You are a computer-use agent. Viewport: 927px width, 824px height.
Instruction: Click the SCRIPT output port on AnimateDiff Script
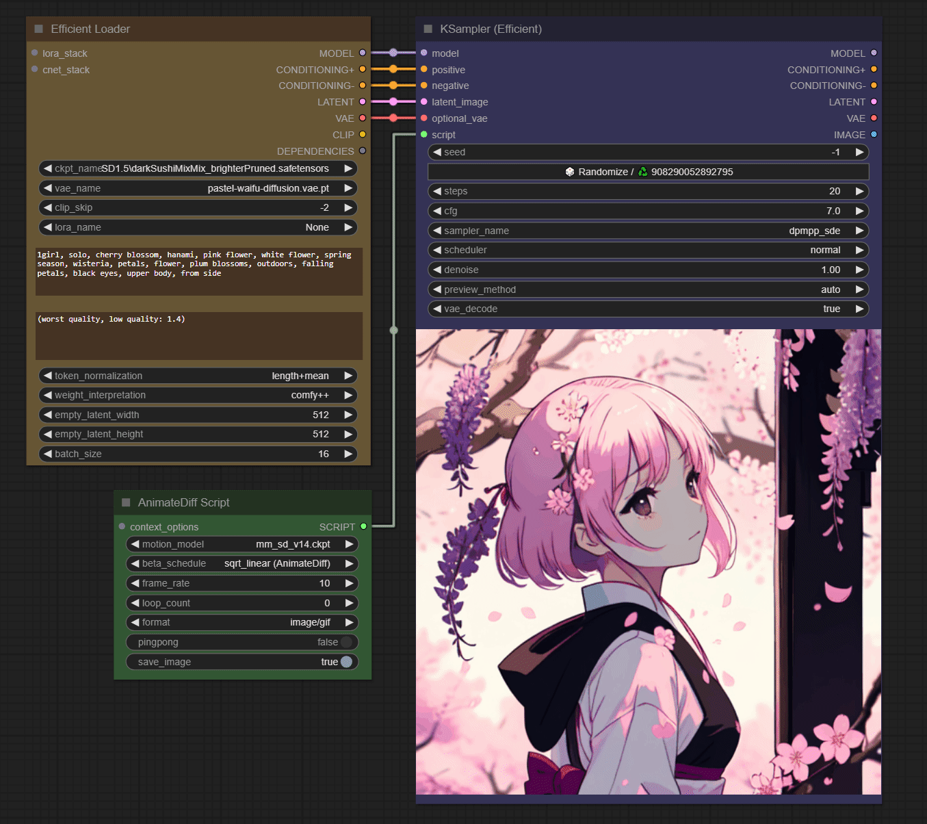coord(363,526)
